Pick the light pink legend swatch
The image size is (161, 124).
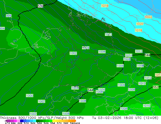click(18, 121)
